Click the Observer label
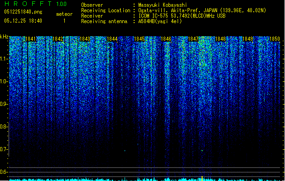The height and width of the screenshot is (181, 285). click(92, 5)
